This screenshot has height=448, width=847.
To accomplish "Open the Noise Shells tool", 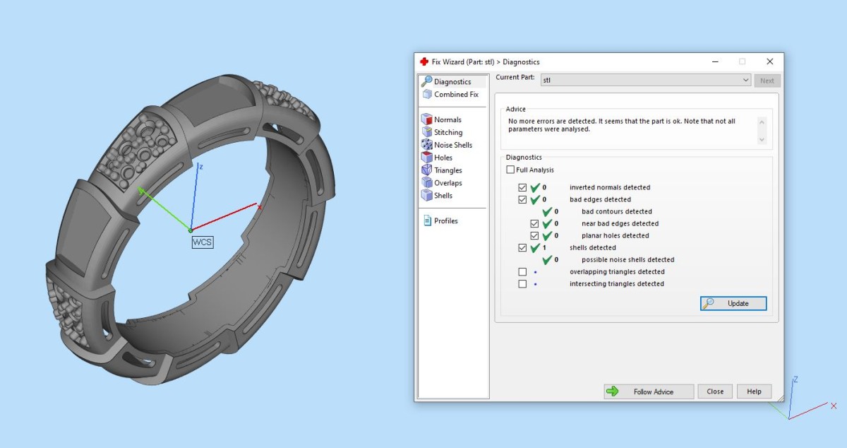I will (426, 145).
